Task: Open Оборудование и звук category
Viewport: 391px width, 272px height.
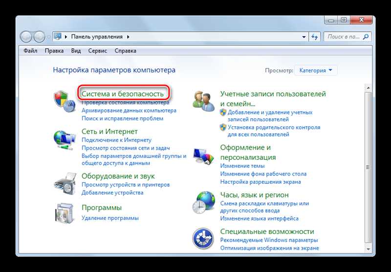Action: [x=118, y=176]
